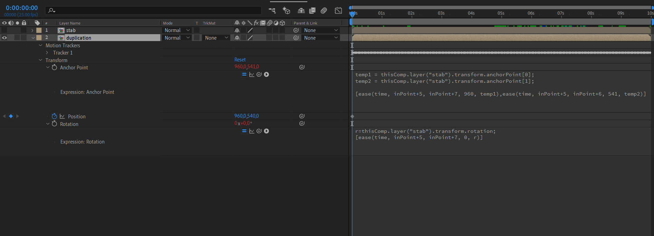
Task: Toggle Frame Blending icon in timeline toolbar
Action: pyautogui.click(x=312, y=11)
